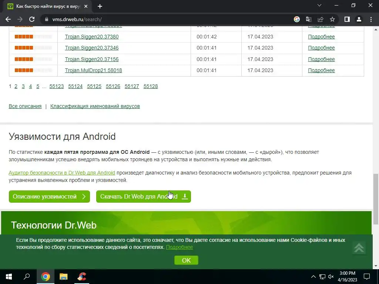Open the Все описания link
The height and width of the screenshot is (284, 379).
pos(25,106)
